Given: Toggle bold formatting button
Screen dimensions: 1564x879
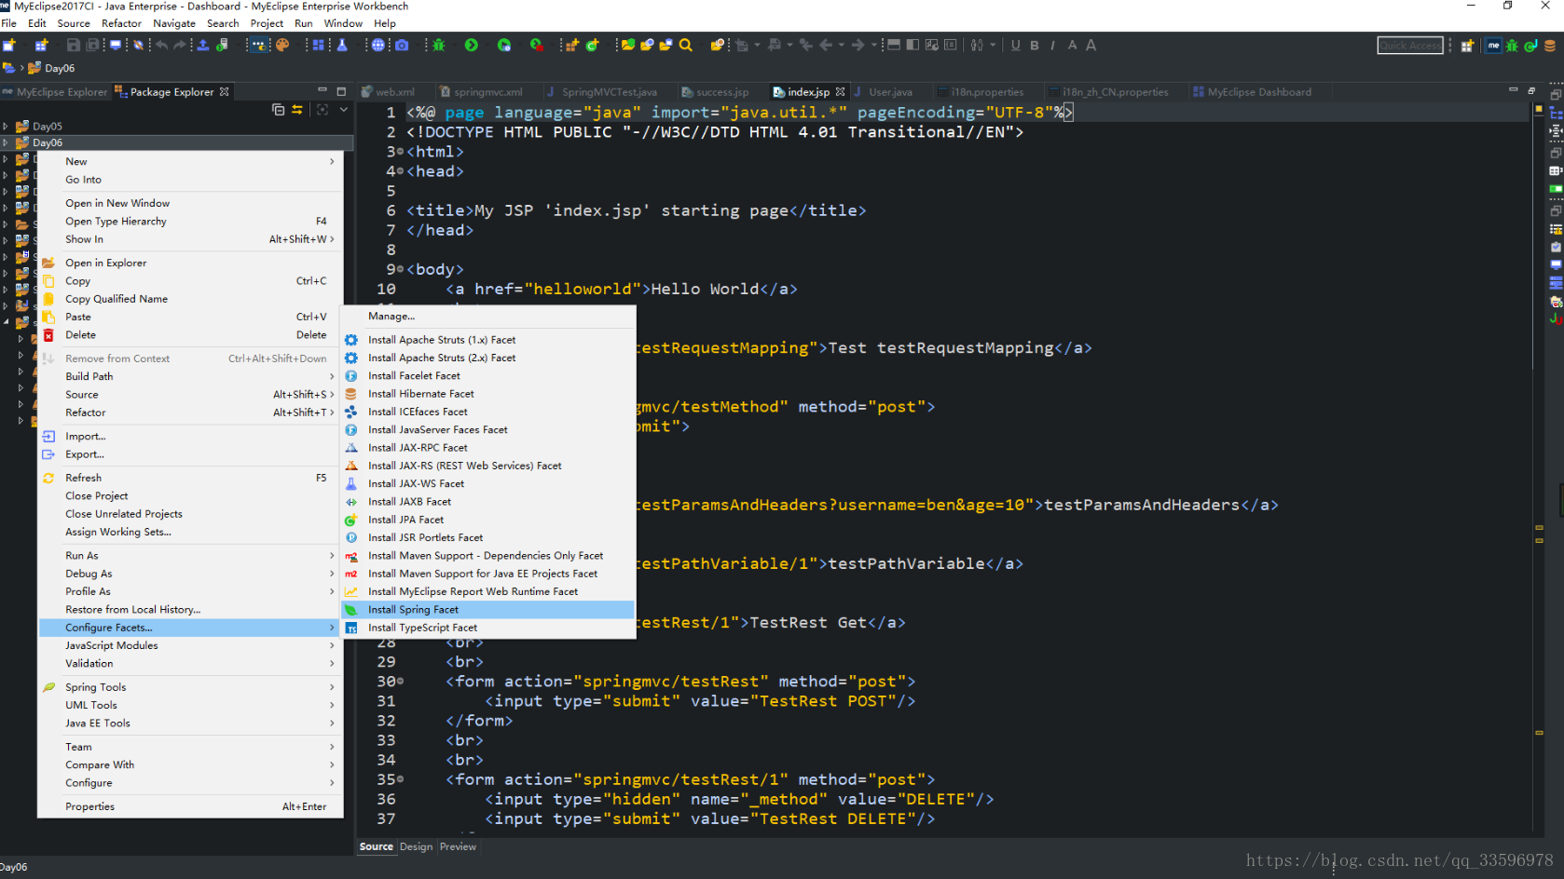Looking at the screenshot, I should tap(1035, 45).
